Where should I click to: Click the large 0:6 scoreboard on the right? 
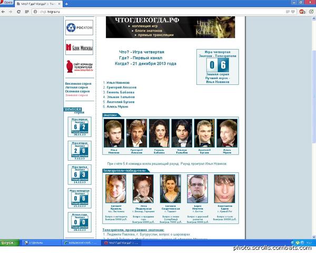pyautogui.click(x=218, y=65)
